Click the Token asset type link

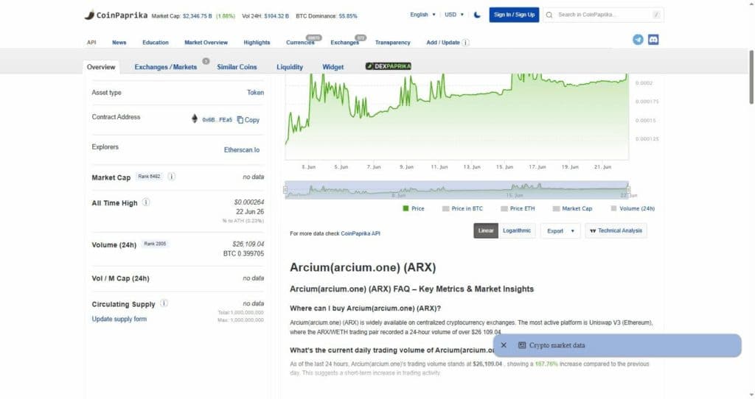click(x=256, y=92)
